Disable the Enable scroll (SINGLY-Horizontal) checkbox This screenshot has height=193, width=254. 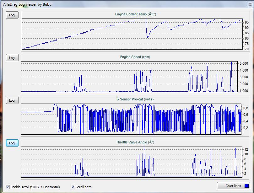click(x=8, y=187)
